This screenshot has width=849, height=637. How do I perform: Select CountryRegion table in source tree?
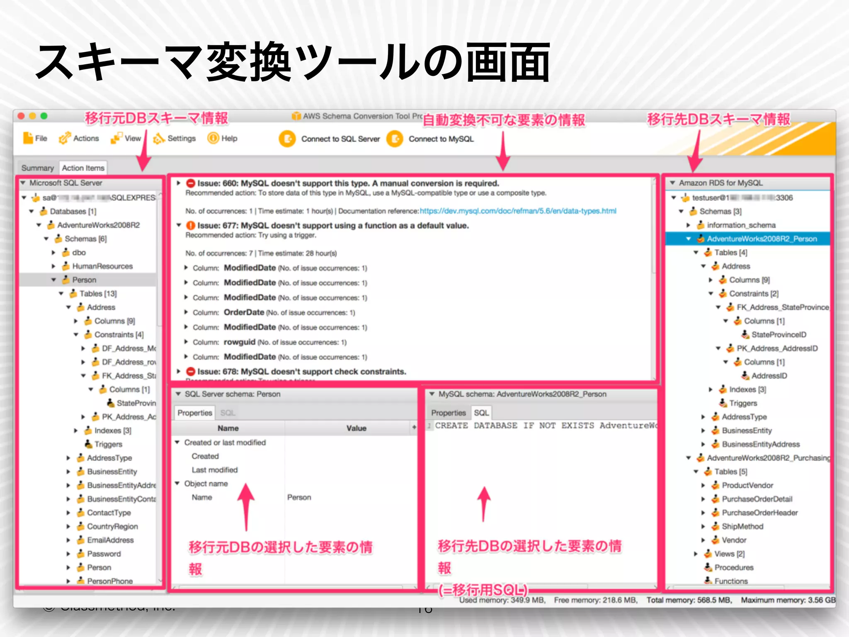click(x=112, y=526)
